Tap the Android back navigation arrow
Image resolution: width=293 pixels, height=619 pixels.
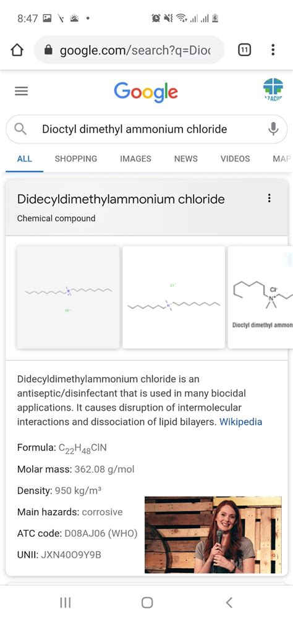click(x=229, y=602)
